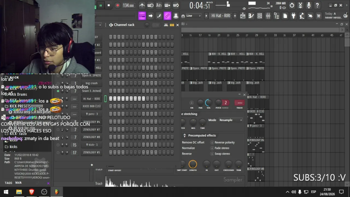Image resolution: width=350 pixels, height=197 pixels.
Task: Toggle the auto-scroll arrow icon
Action: click(150, 16)
